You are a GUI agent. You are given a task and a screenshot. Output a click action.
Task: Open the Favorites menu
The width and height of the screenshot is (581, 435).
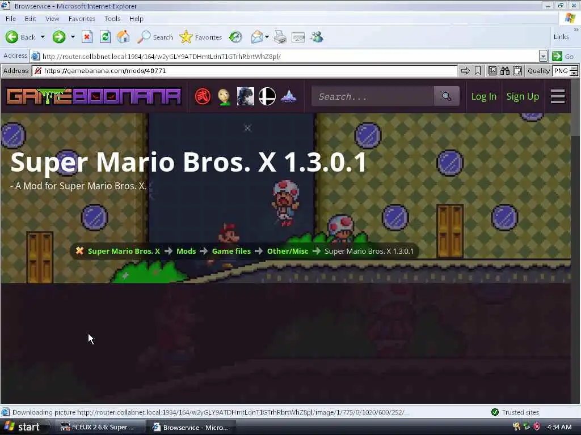[82, 19]
